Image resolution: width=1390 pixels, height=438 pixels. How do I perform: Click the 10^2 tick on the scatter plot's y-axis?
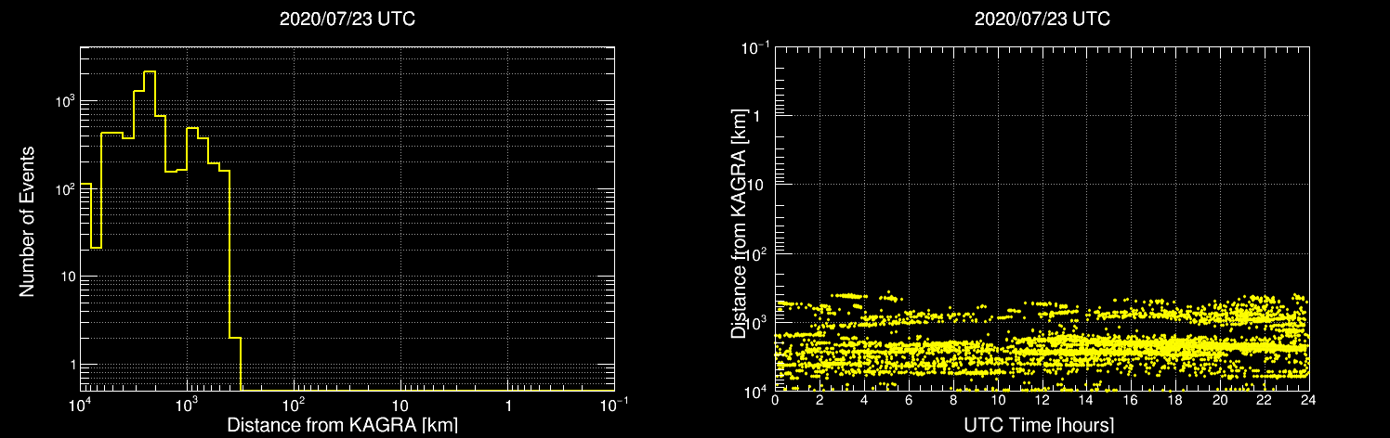click(x=755, y=252)
